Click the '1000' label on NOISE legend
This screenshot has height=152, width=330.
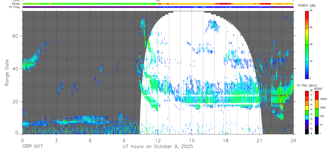click(x=322, y=107)
